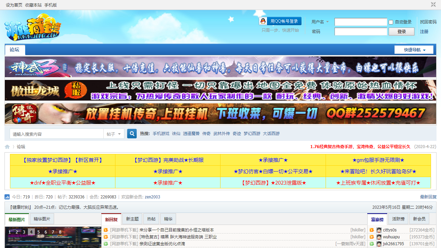Click the statistics bar chart icon
Image resolution: width=441 pixels, height=248 pixels.
click(x=7, y=197)
